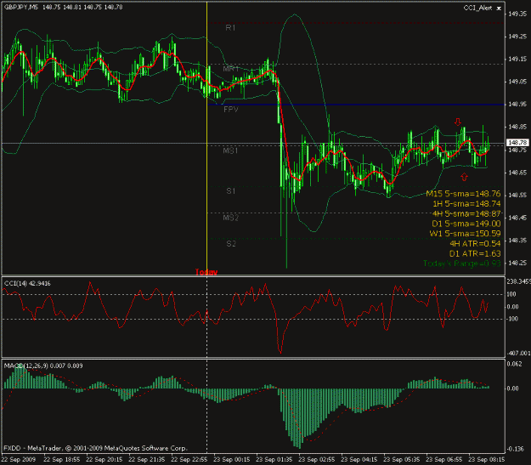The width and height of the screenshot is (531, 465).
Task: Click the current price tag 148.78
Action: coord(517,143)
